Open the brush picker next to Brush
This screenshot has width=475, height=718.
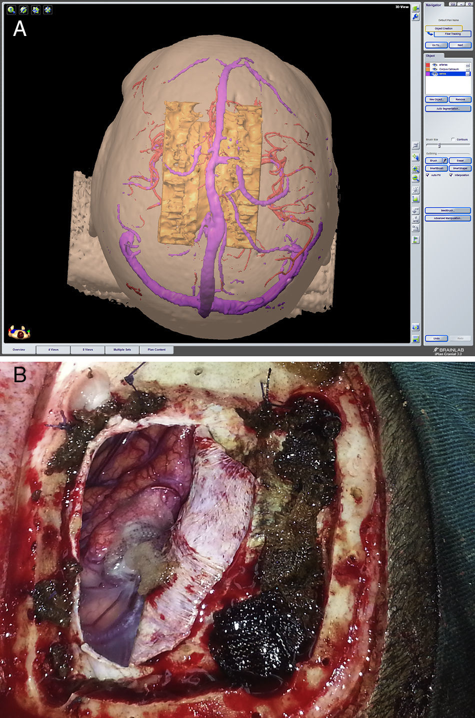pos(445,161)
